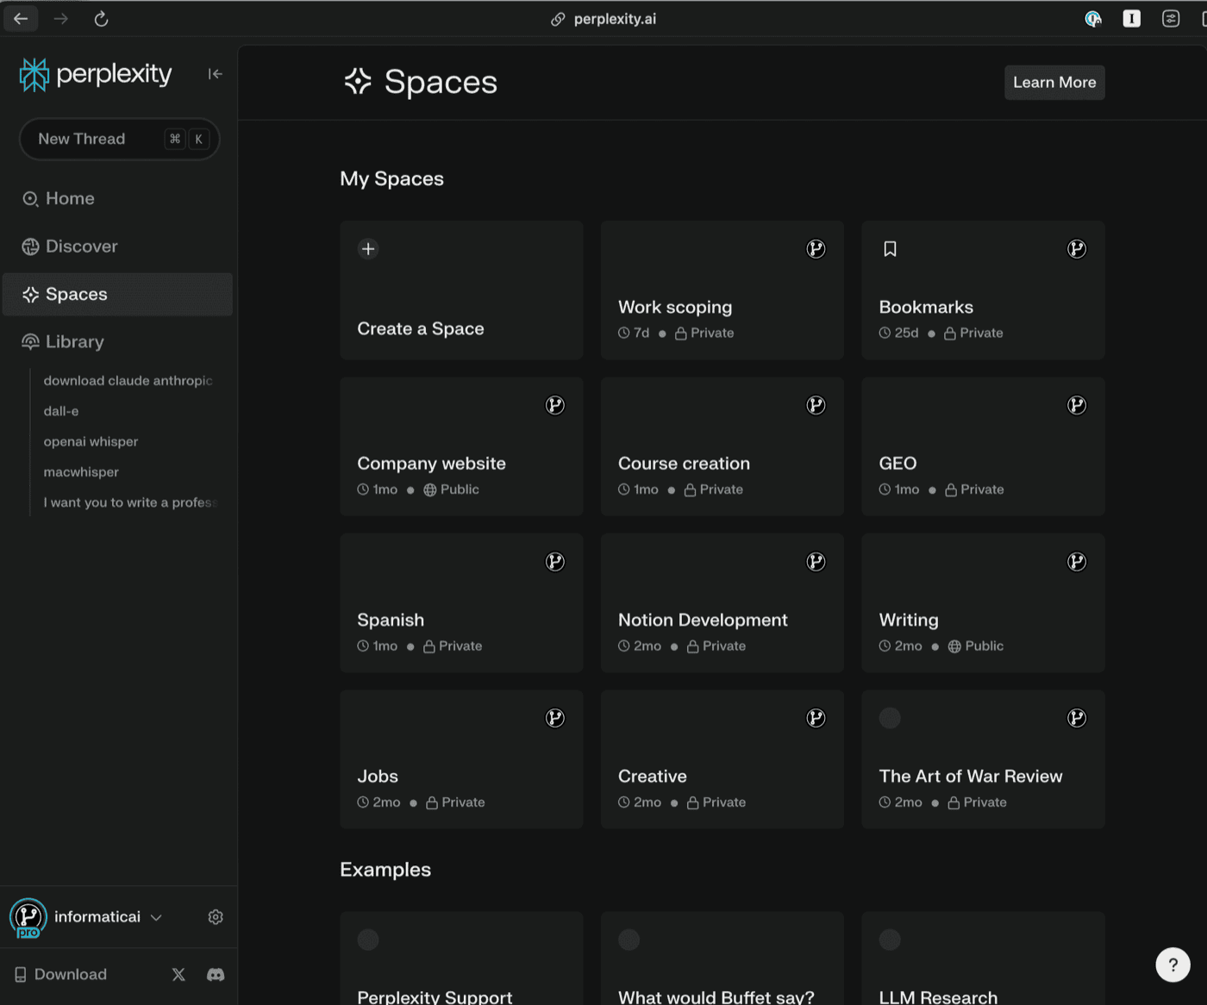The width and height of the screenshot is (1207, 1005).
Task: Open the Perplexity Support example space
Action: 461,958
